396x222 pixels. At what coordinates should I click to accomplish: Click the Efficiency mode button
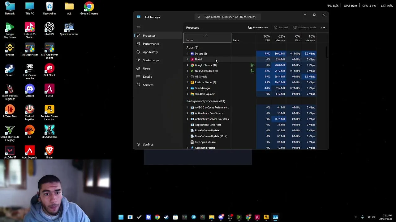304,27
